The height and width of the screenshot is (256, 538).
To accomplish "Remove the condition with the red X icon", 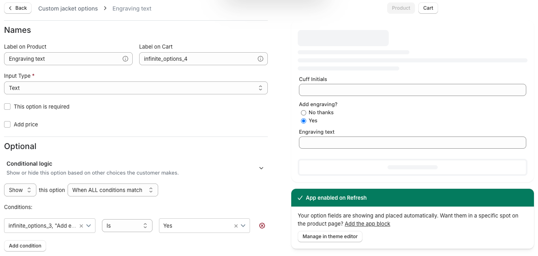I will (x=262, y=226).
